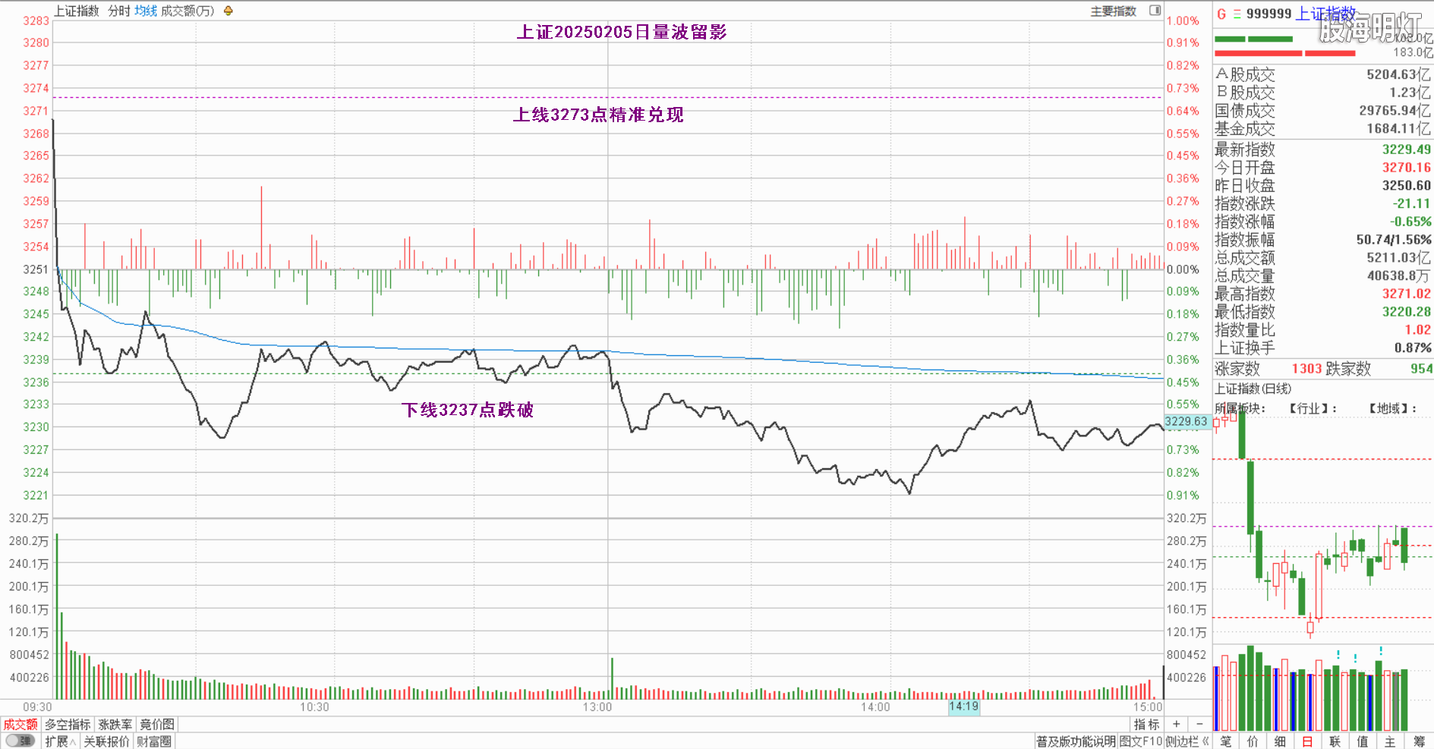Click the 上证指数 chart title

click(x=76, y=11)
